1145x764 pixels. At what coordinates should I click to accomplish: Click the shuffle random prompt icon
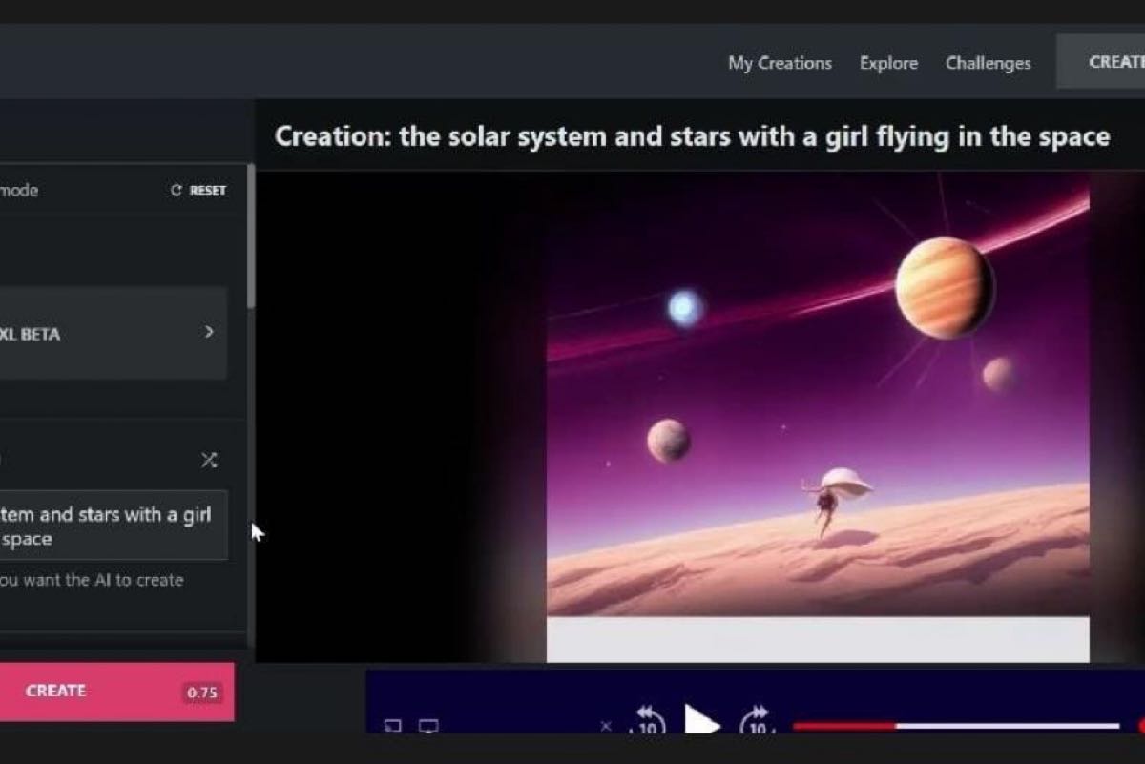[x=209, y=461]
